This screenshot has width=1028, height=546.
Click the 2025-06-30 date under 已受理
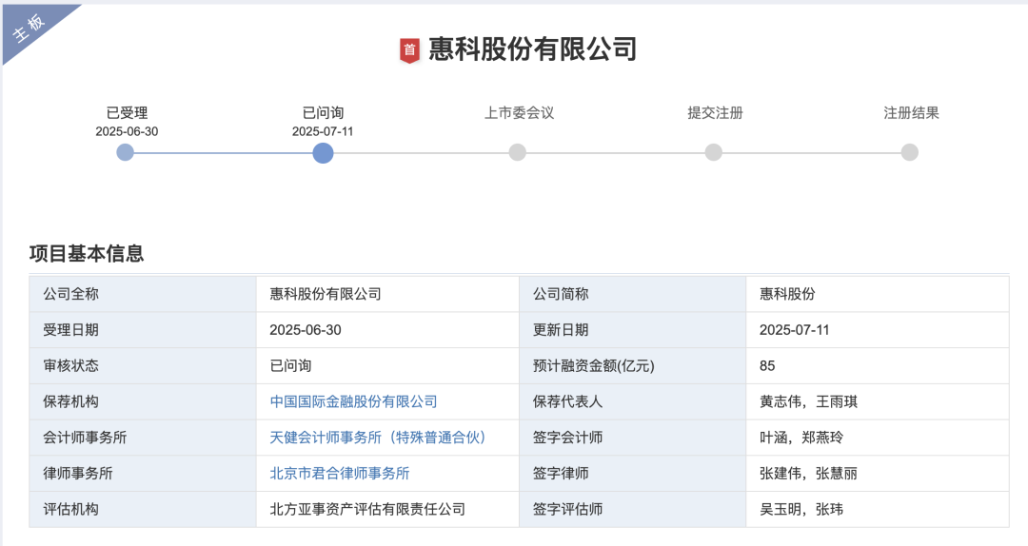tap(127, 132)
